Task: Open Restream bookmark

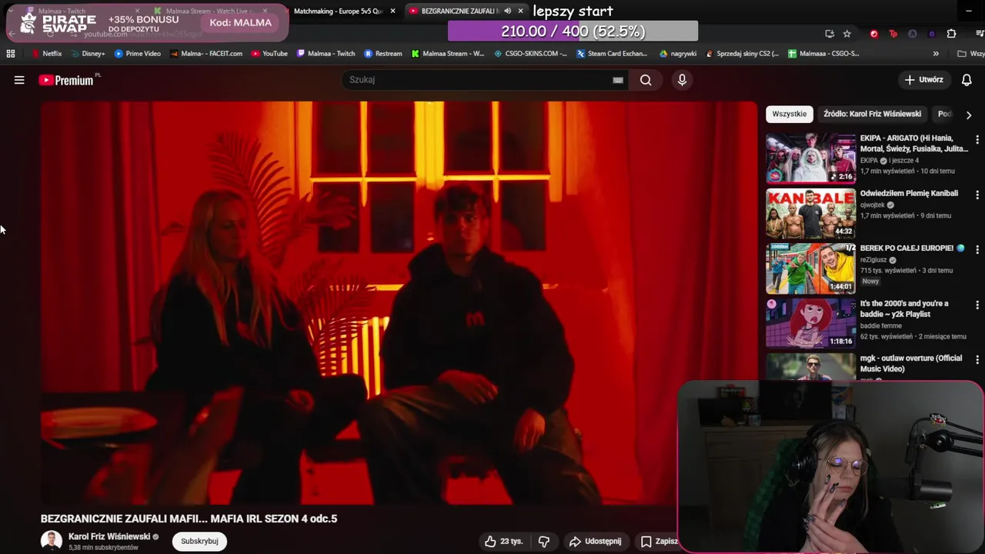Action: click(383, 54)
